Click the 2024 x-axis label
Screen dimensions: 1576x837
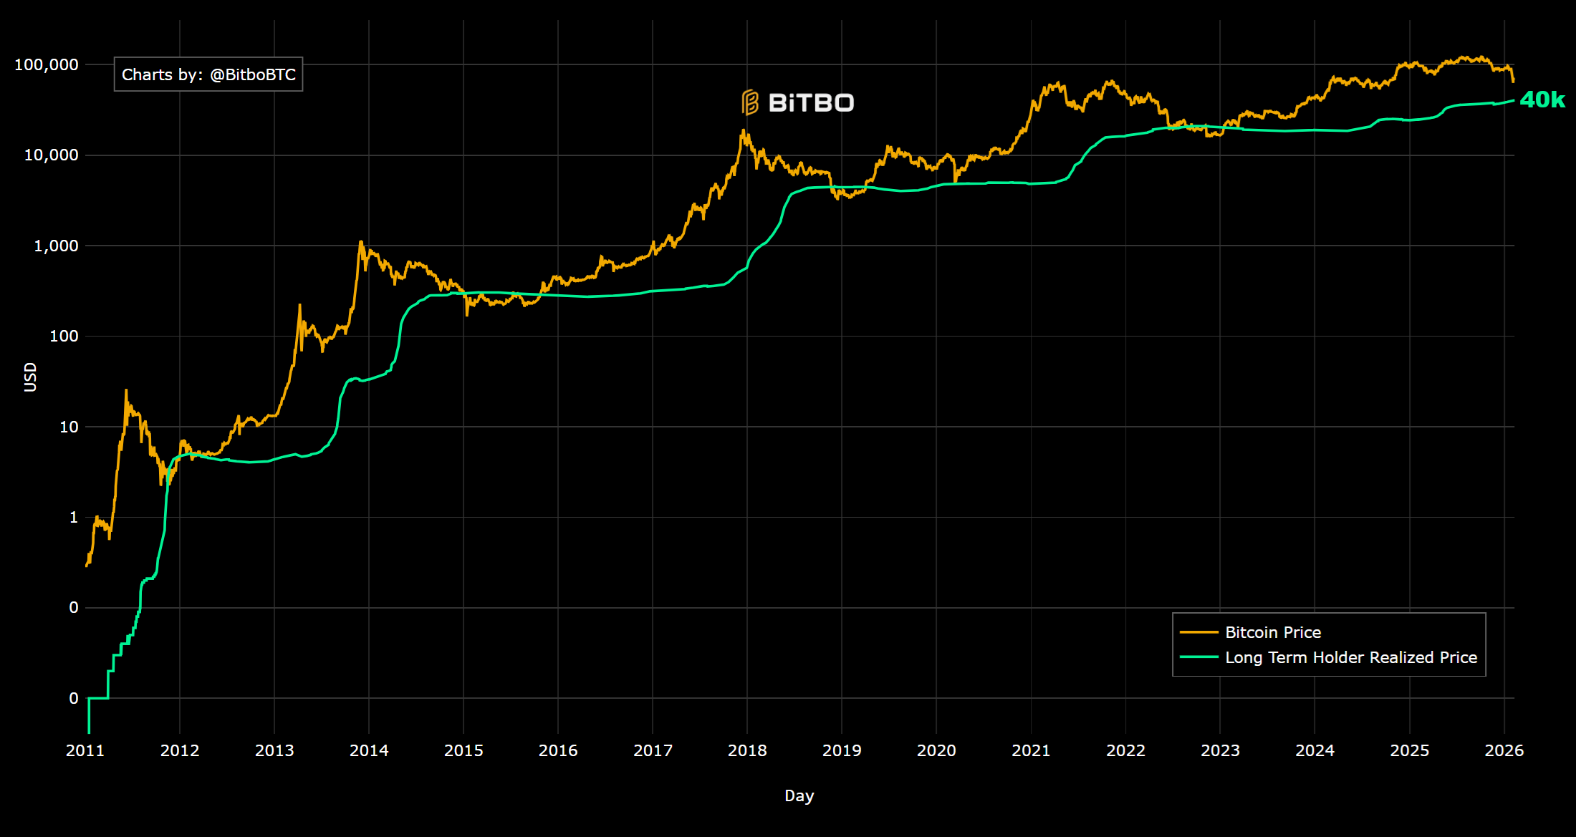tap(1315, 750)
